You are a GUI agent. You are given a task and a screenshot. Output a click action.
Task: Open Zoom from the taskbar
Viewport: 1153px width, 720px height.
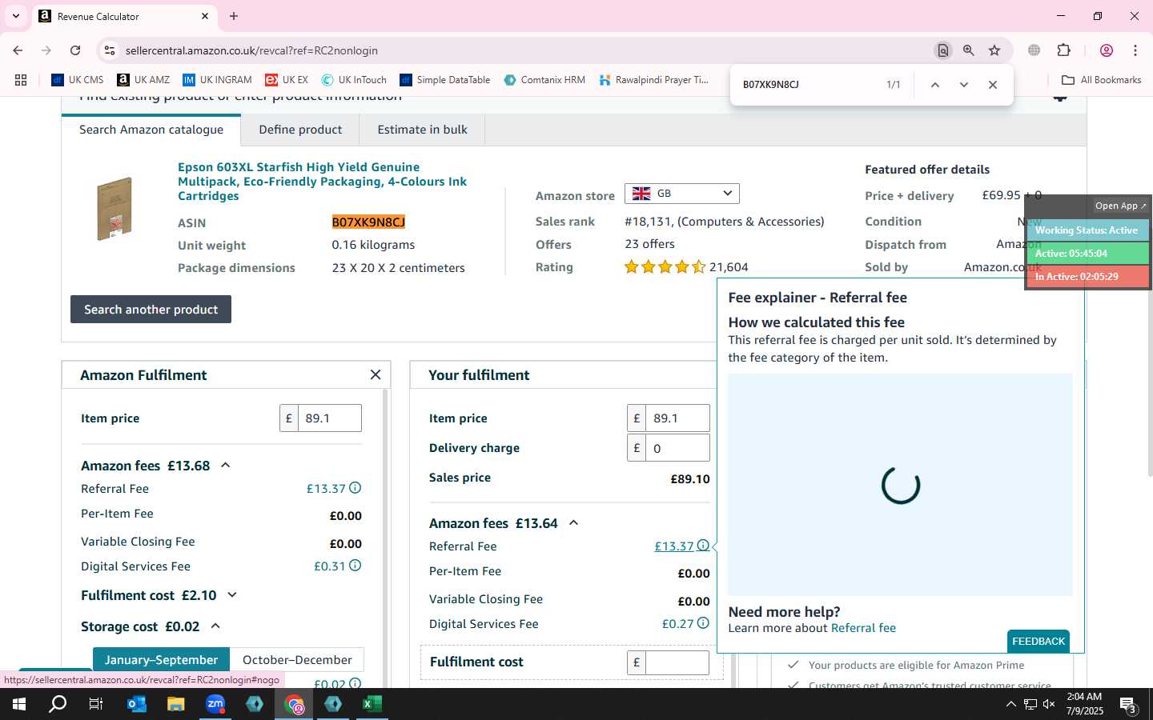[x=215, y=704]
